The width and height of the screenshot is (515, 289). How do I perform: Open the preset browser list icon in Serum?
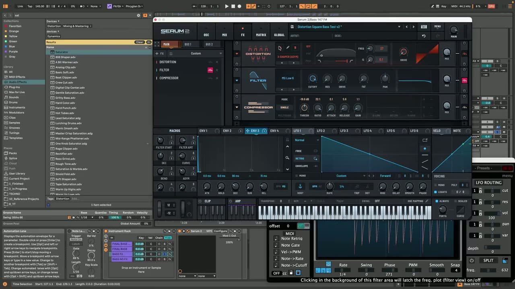(x=424, y=27)
